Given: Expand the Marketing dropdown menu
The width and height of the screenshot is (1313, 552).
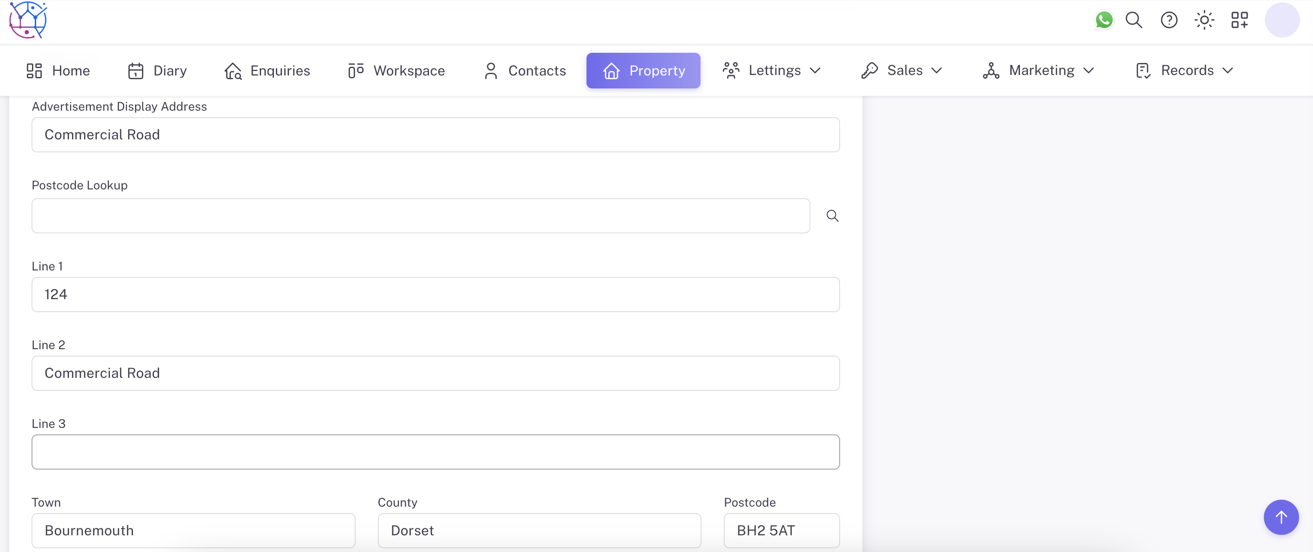Looking at the screenshot, I should (1038, 70).
